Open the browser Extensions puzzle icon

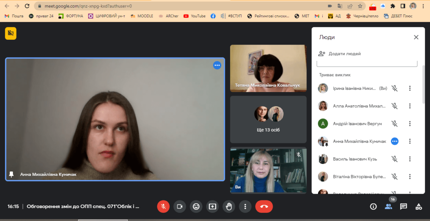[393, 6]
